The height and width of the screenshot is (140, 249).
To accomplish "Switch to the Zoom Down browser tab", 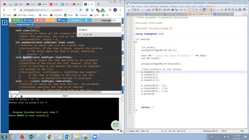I will coord(66,4).
